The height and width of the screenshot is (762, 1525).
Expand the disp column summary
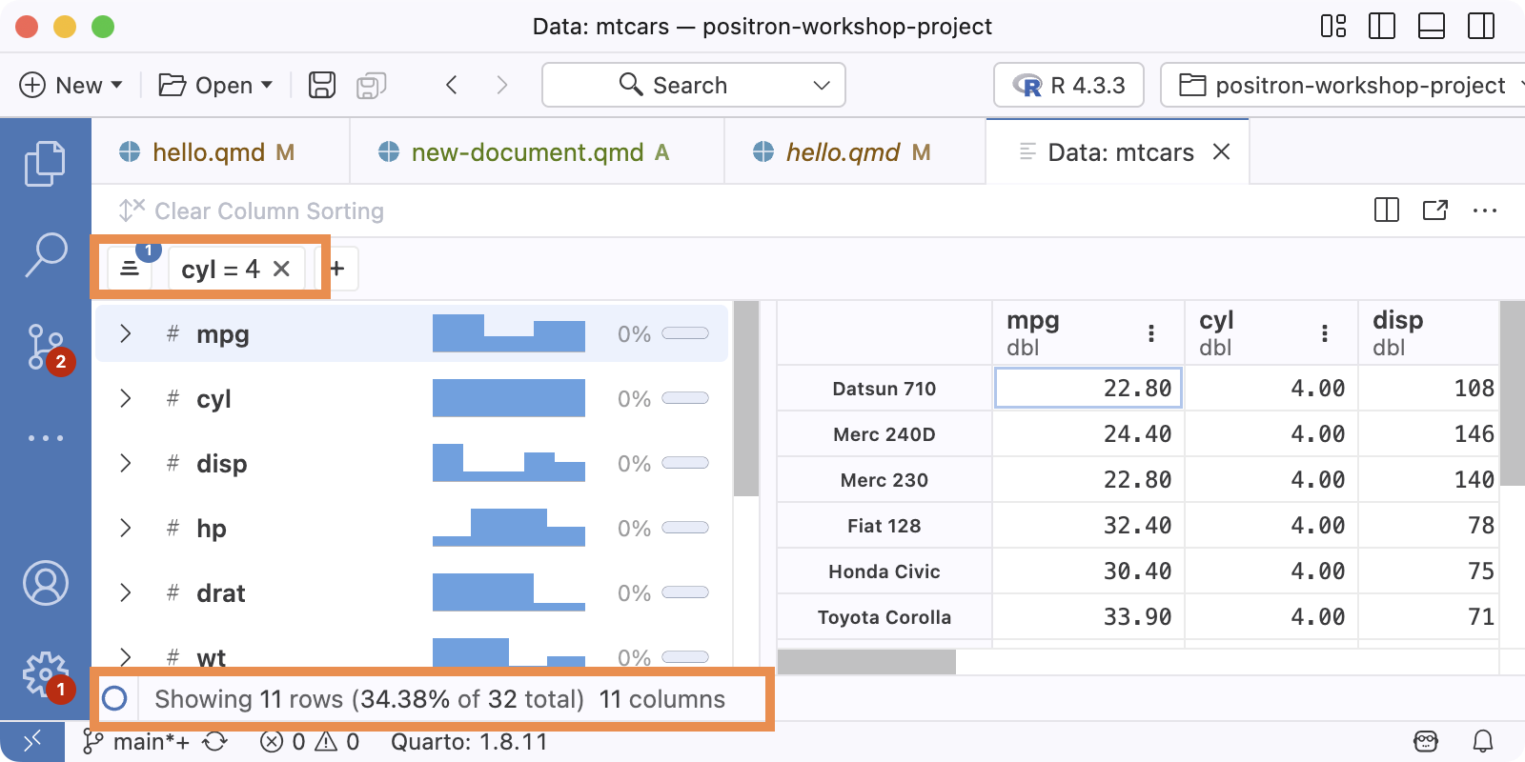tap(125, 463)
